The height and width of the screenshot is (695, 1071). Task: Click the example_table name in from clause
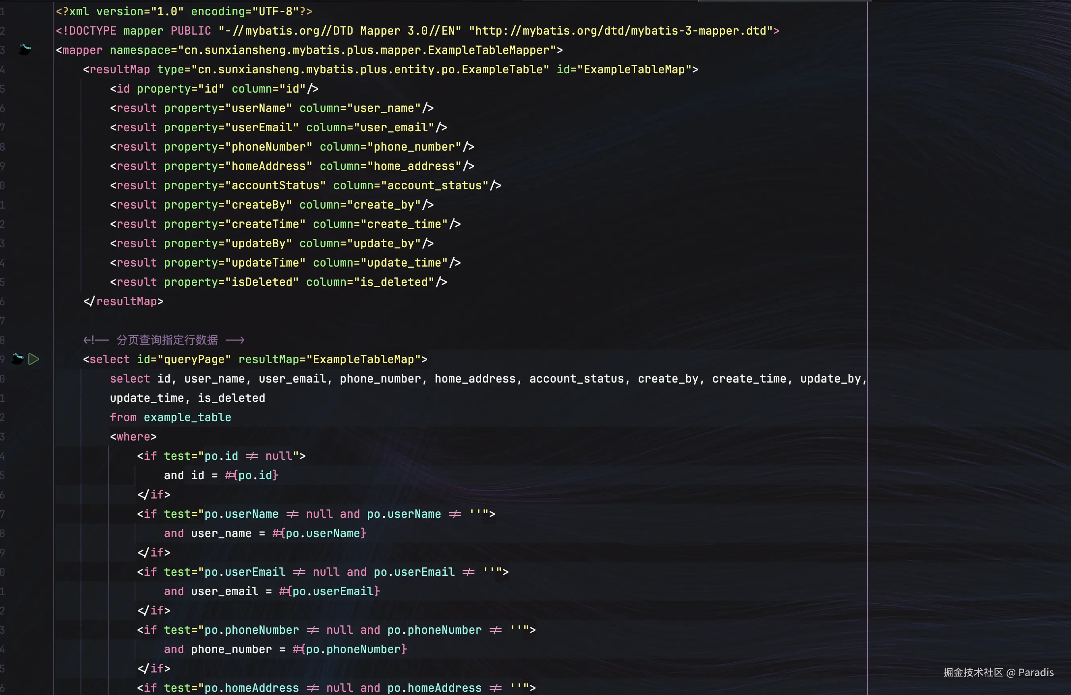click(x=187, y=417)
